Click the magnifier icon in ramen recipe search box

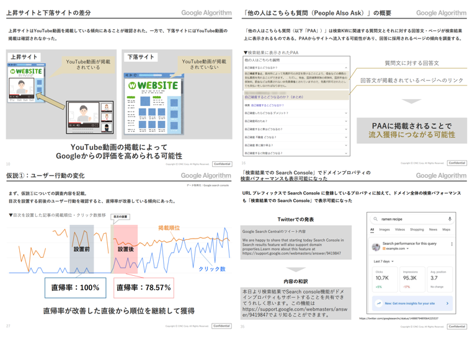[x=375, y=219]
